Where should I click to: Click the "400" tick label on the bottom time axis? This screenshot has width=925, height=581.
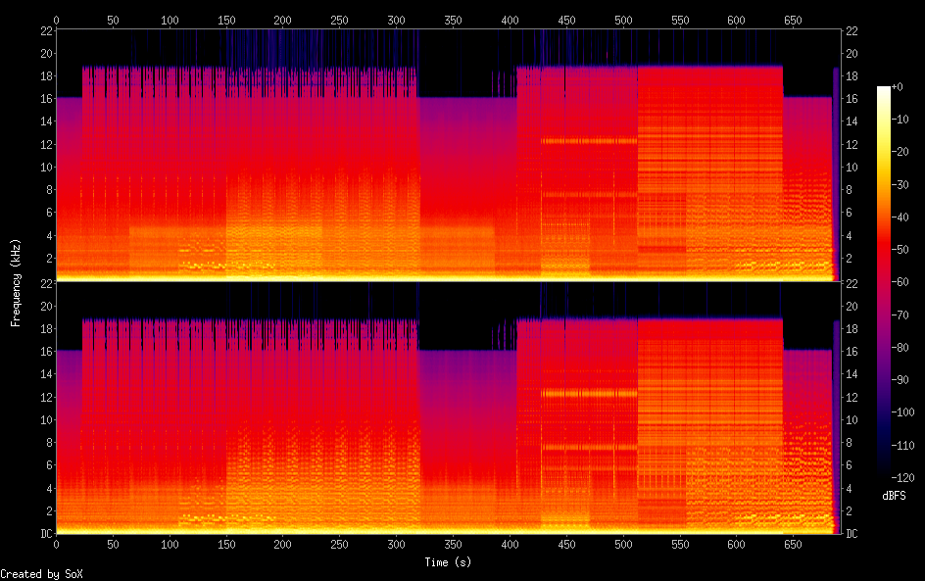(510, 545)
